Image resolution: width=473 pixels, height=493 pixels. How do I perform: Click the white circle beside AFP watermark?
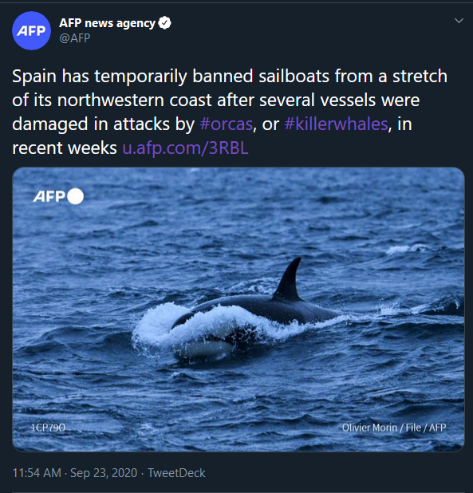(76, 196)
